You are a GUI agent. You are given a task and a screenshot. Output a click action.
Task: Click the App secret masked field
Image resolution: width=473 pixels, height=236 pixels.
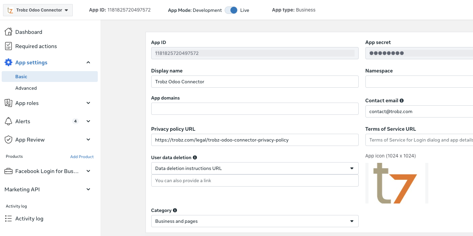point(419,53)
